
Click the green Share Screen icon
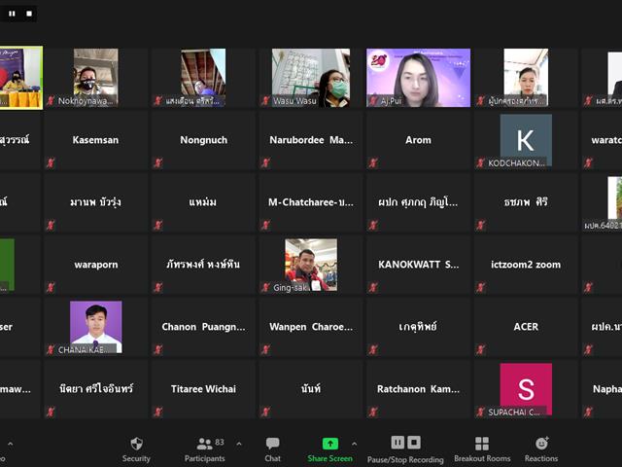point(330,444)
